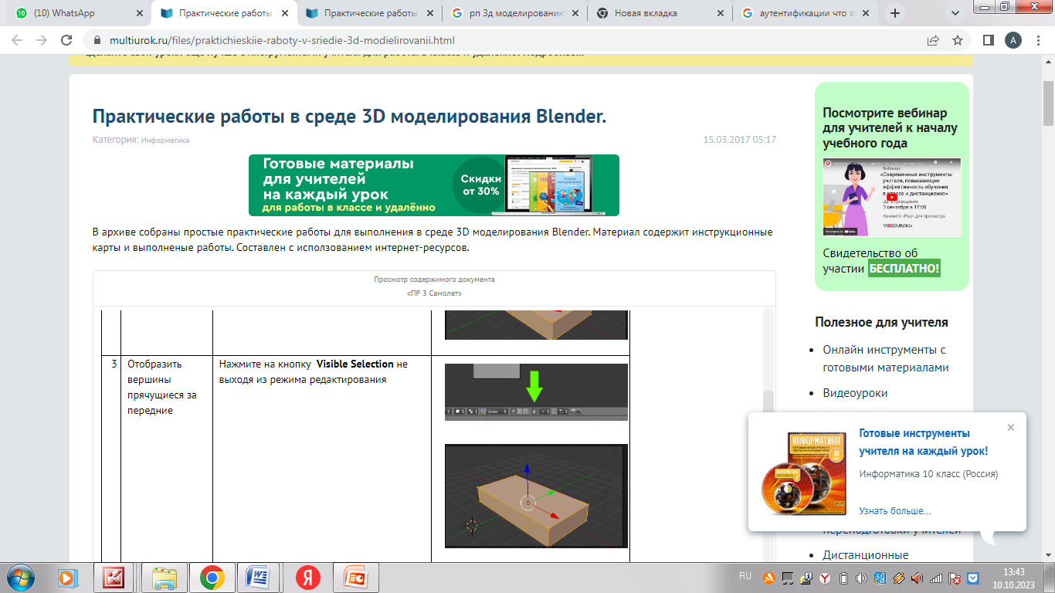Open the battery status tray icon
1055x593 pixels.
(x=844, y=578)
